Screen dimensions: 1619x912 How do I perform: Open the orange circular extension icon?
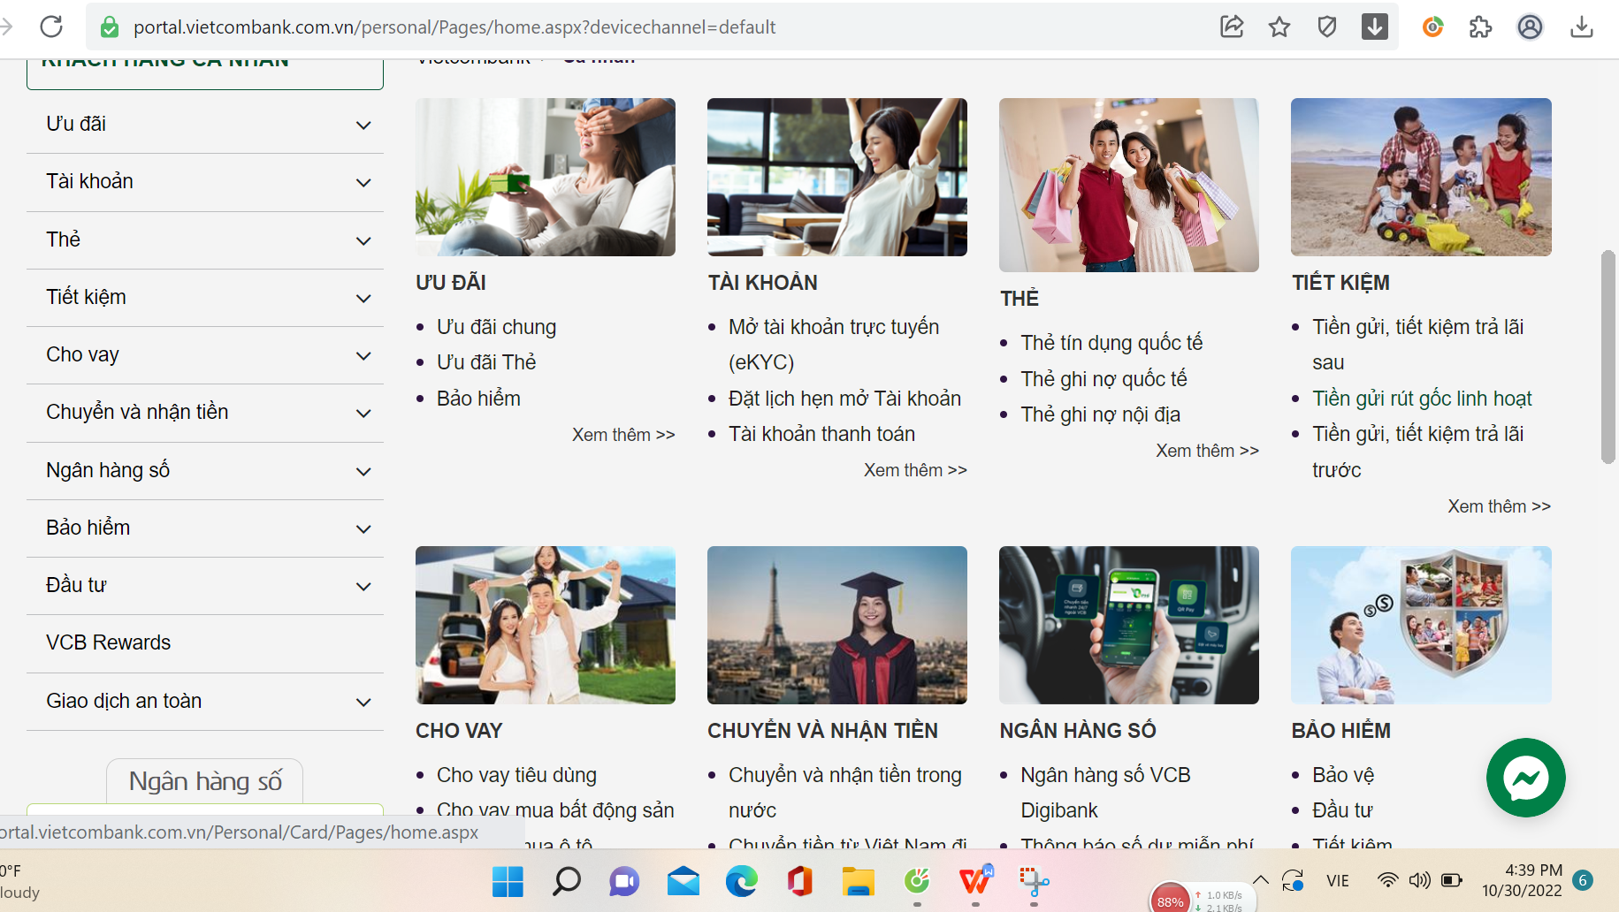coord(1432,27)
